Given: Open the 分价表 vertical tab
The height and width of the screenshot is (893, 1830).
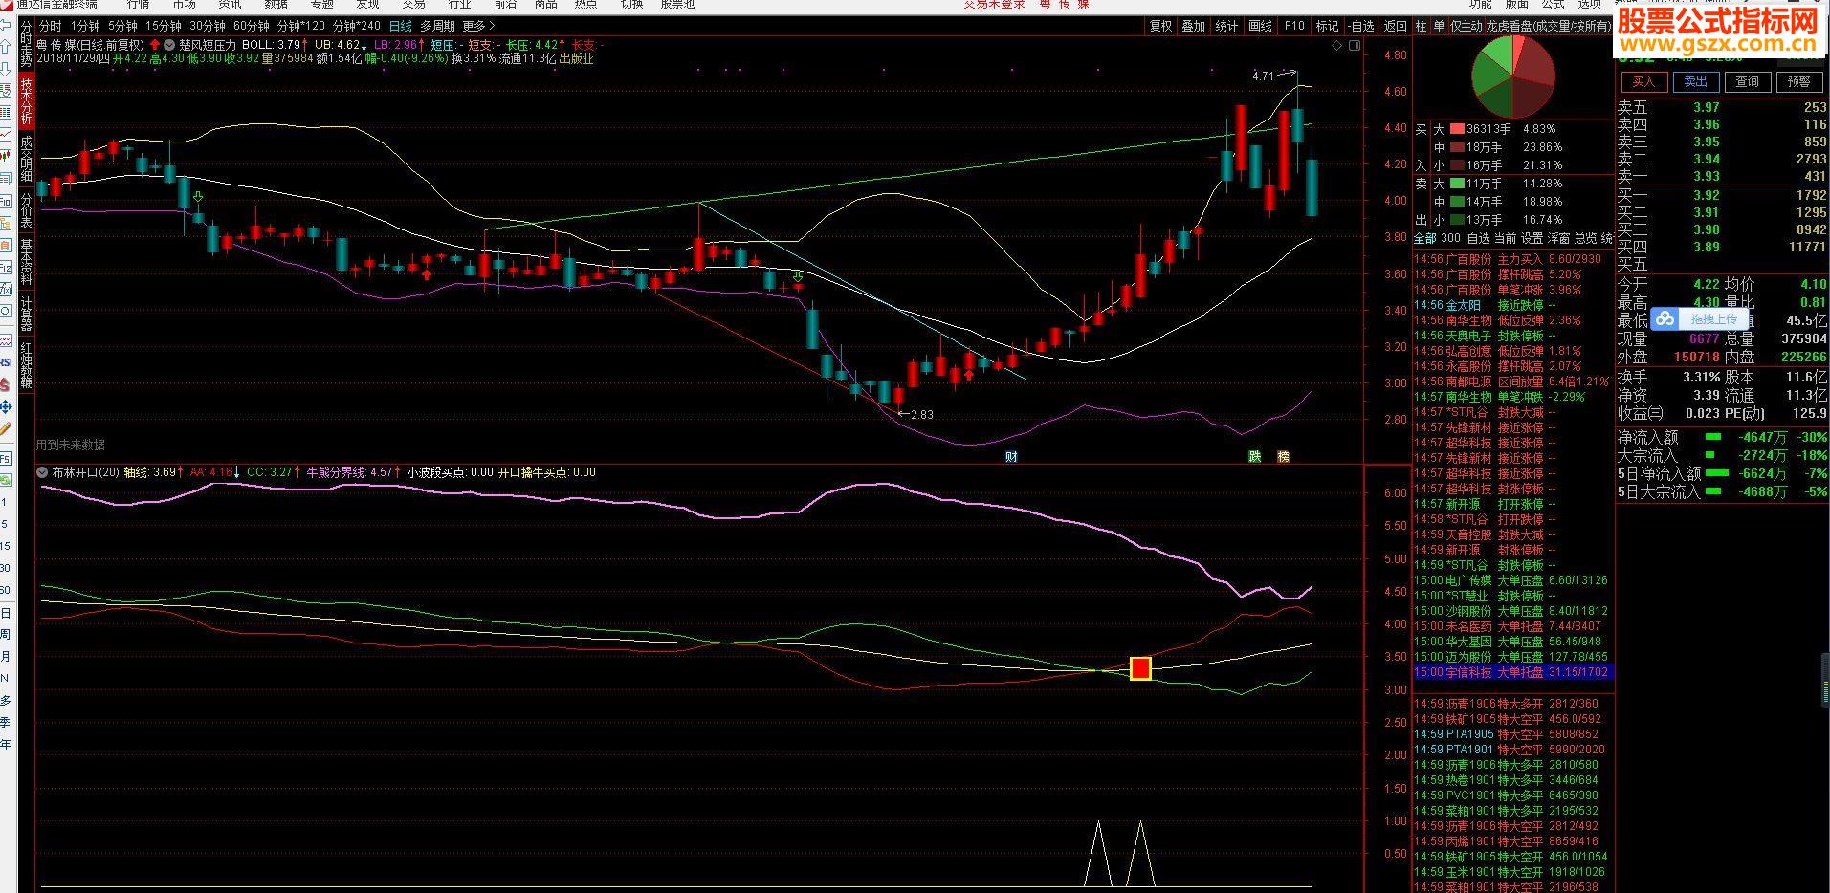Looking at the screenshot, I should coord(27,210).
